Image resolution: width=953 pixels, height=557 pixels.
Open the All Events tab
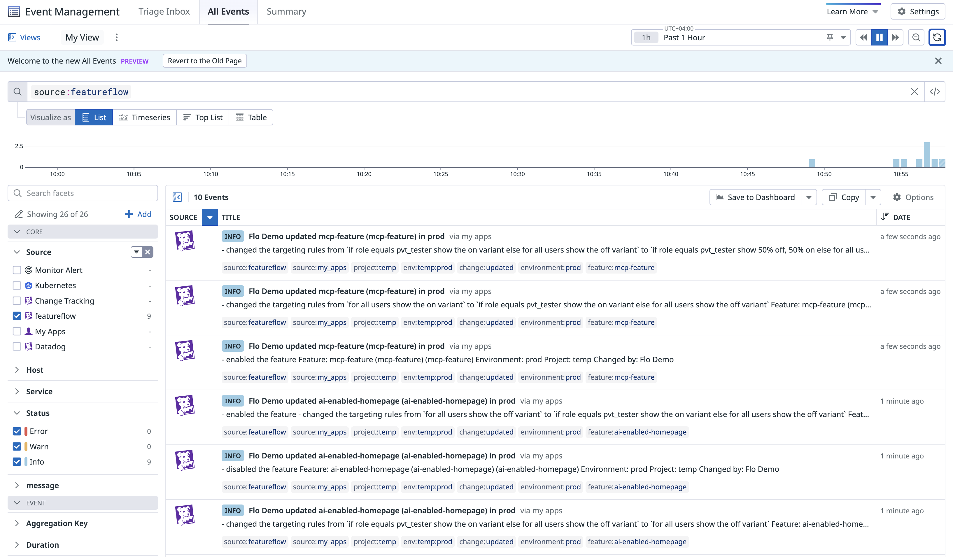click(228, 11)
